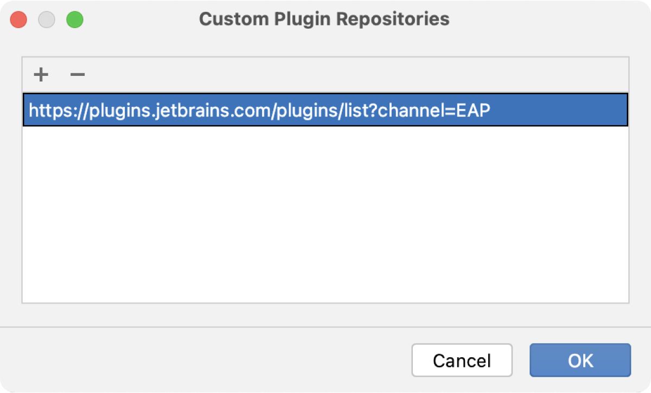Click the EAP text ending the URL
The width and height of the screenshot is (651, 393).
click(473, 111)
